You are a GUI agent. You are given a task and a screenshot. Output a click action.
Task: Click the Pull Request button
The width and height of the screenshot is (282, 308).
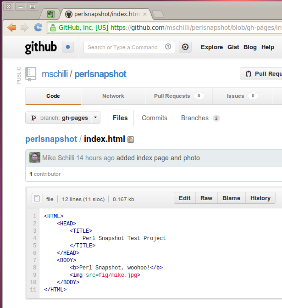(x=261, y=73)
